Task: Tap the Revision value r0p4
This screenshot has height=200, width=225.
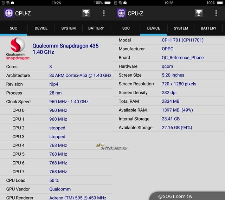Action: coord(54,84)
